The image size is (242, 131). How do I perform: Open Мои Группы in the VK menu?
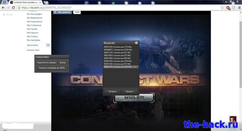coord(32,29)
